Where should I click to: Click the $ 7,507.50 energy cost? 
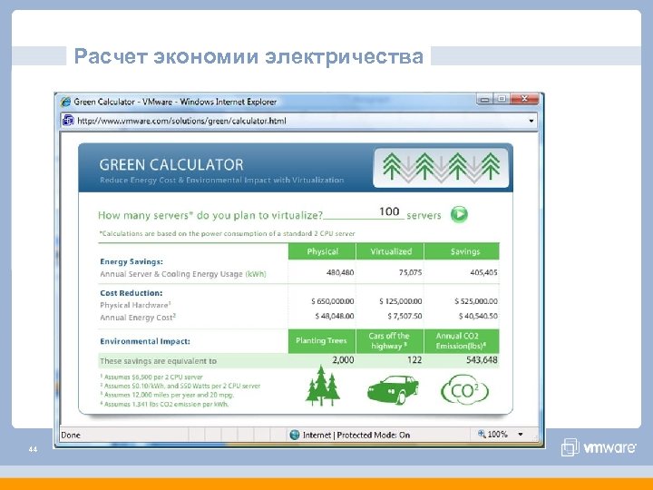[x=404, y=317]
